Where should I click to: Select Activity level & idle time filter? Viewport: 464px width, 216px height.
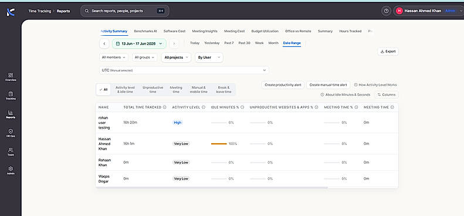[125, 89]
